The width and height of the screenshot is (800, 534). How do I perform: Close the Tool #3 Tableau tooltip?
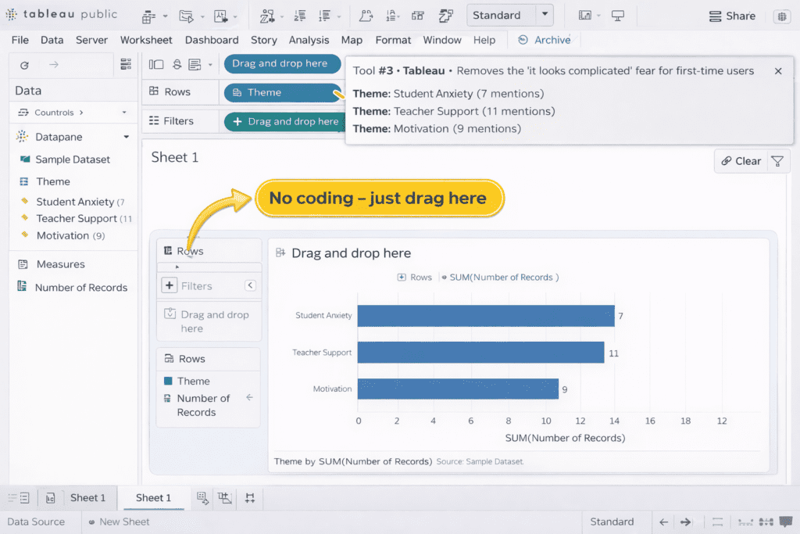(778, 71)
